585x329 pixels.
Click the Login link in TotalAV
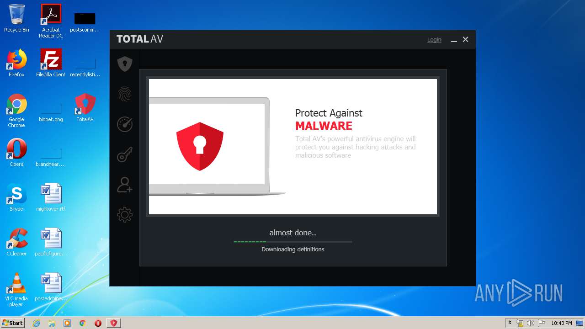coord(434,40)
